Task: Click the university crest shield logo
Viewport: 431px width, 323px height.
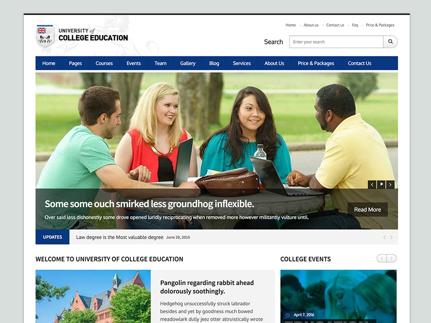Action: [x=45, y=36]
